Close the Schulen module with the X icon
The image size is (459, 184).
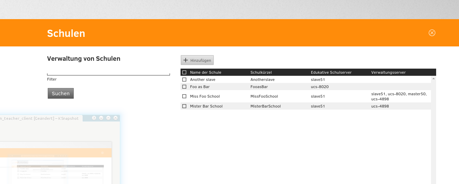tap(432, 33)
